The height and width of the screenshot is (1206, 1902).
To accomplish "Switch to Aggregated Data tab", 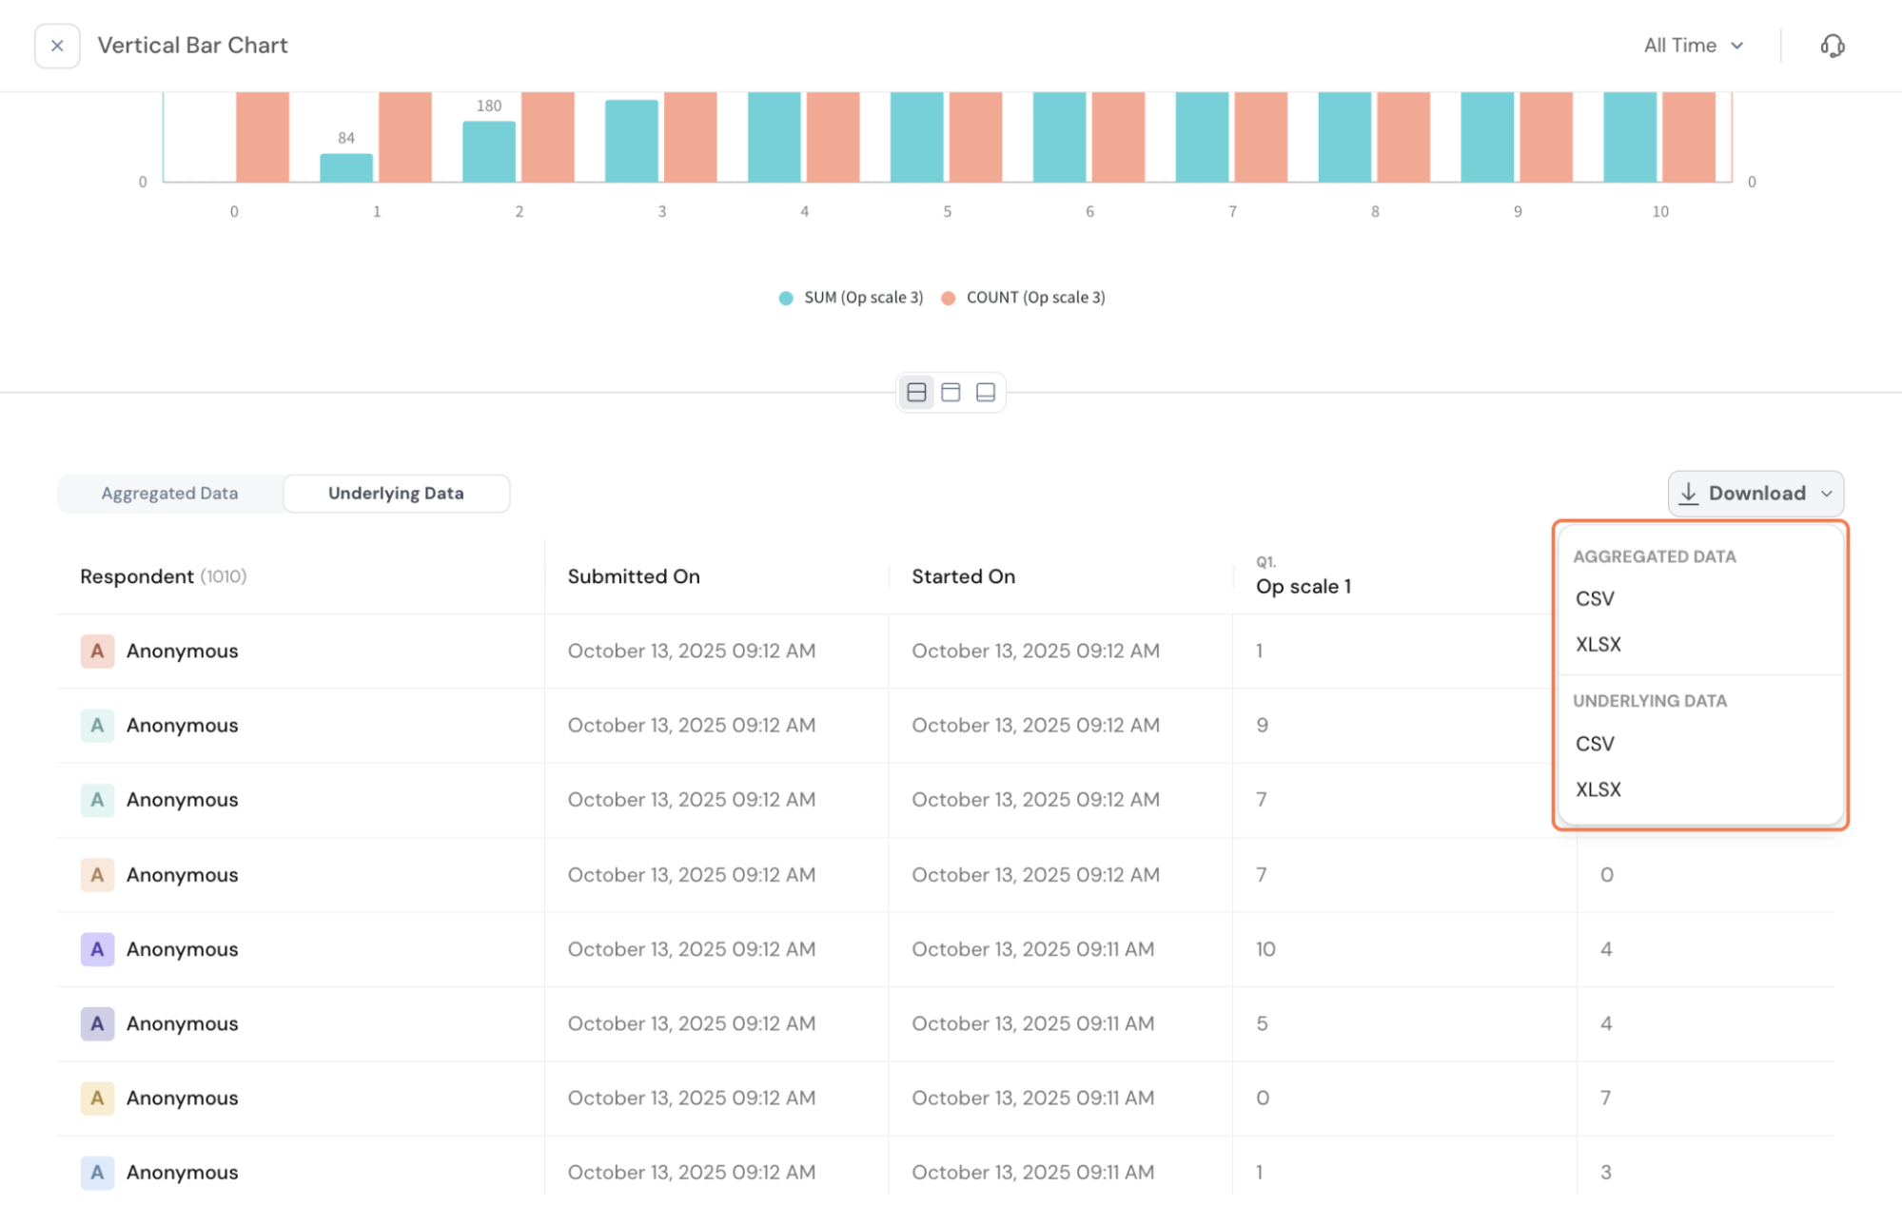I will tap(169, 493).
